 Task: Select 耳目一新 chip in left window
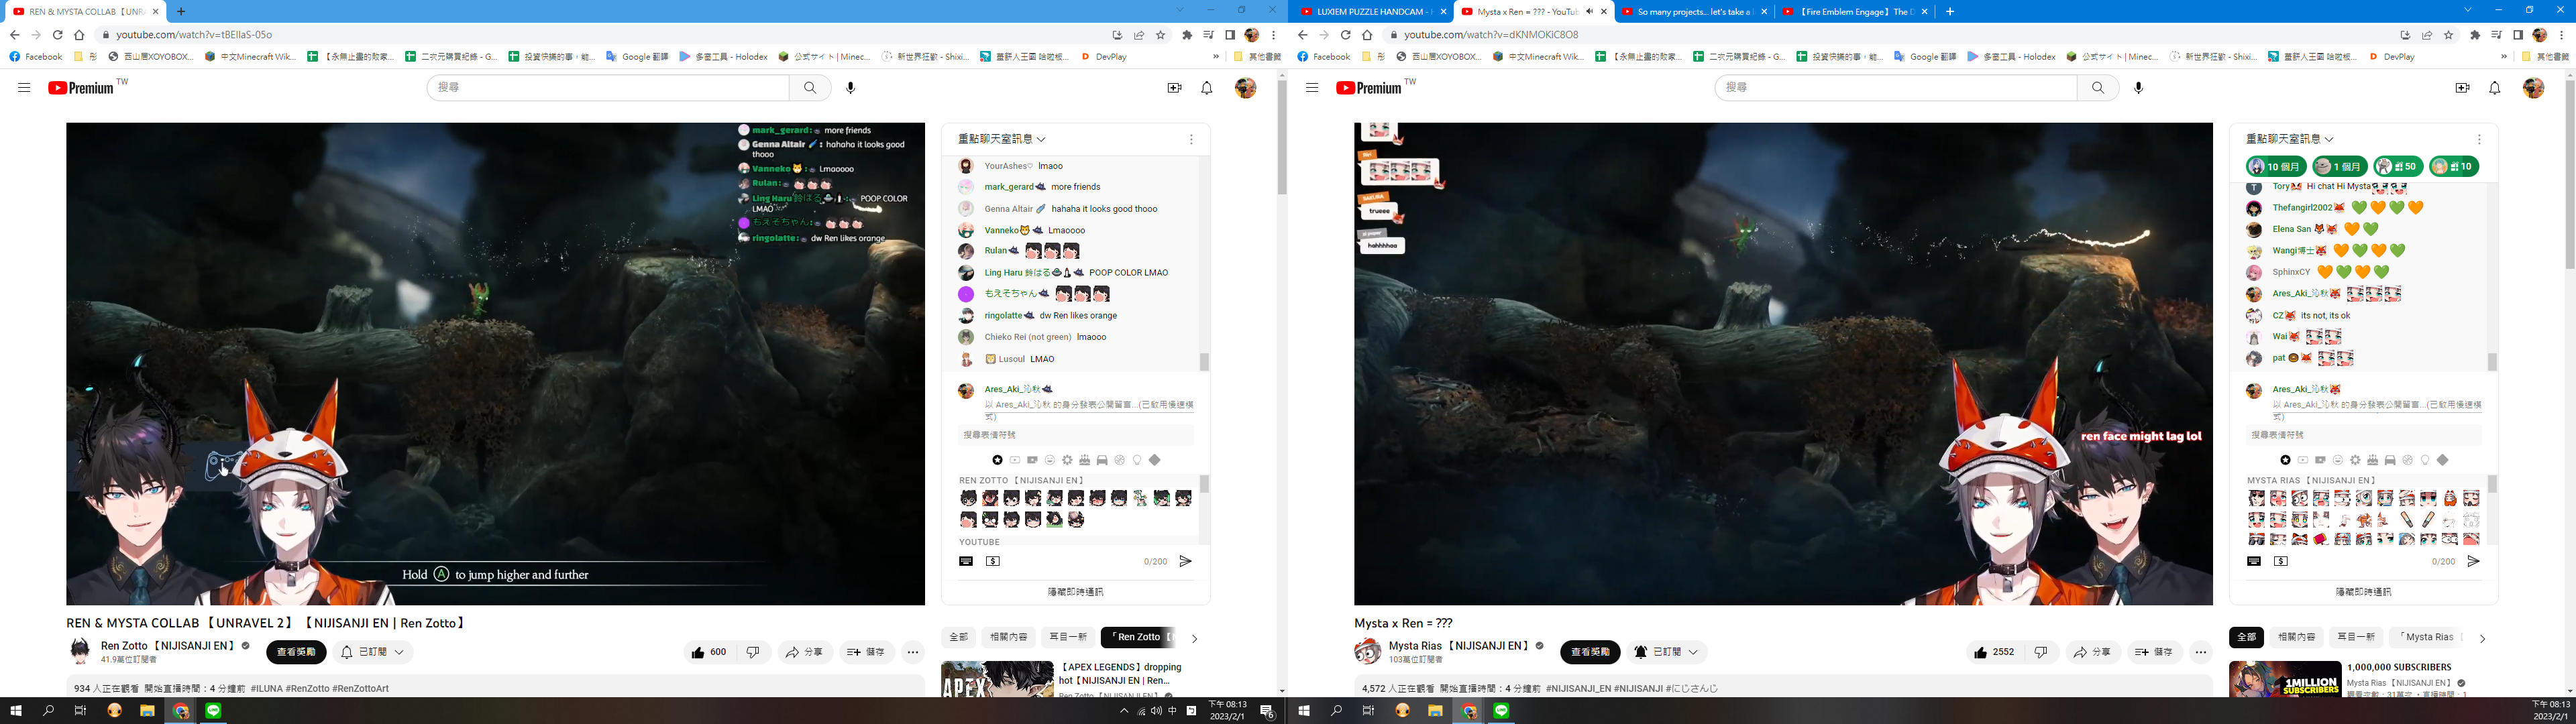click(x=1067, y=637)
